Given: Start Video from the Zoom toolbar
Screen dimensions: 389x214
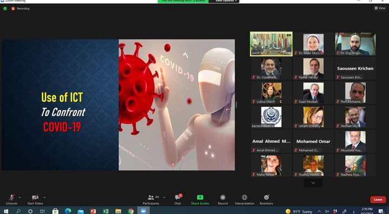Looking at the screenshot, I should point(35,199).
